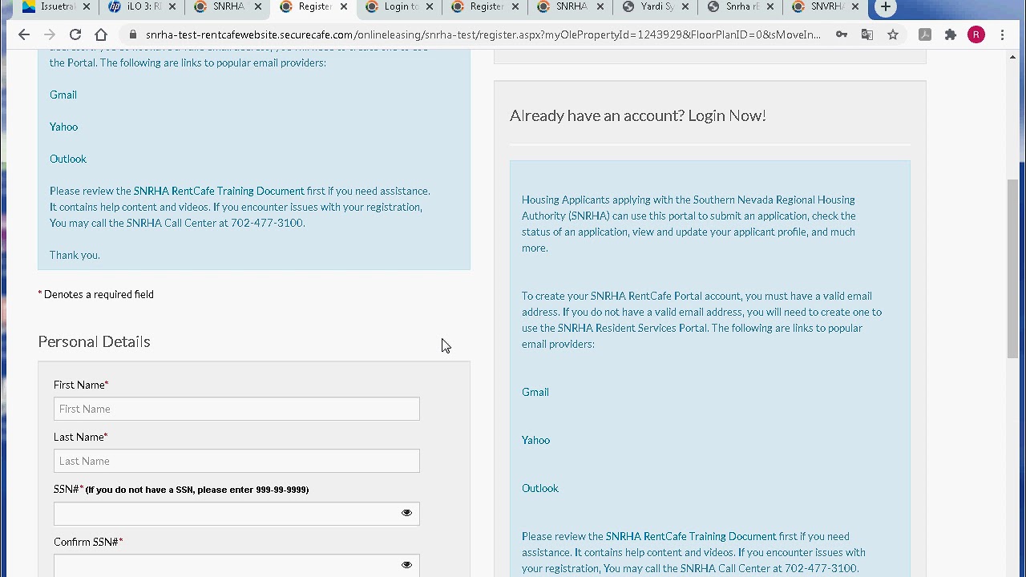Open the Chrome profile avatar R
Image resolution: width=1026 pixels, height=577 pixels.
point(976,34)
